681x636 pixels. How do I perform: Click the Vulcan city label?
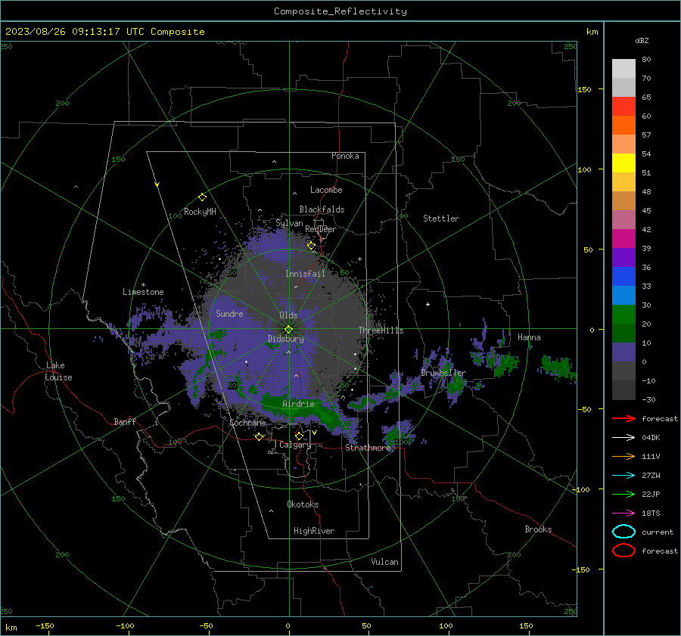(x=384, y=562)
